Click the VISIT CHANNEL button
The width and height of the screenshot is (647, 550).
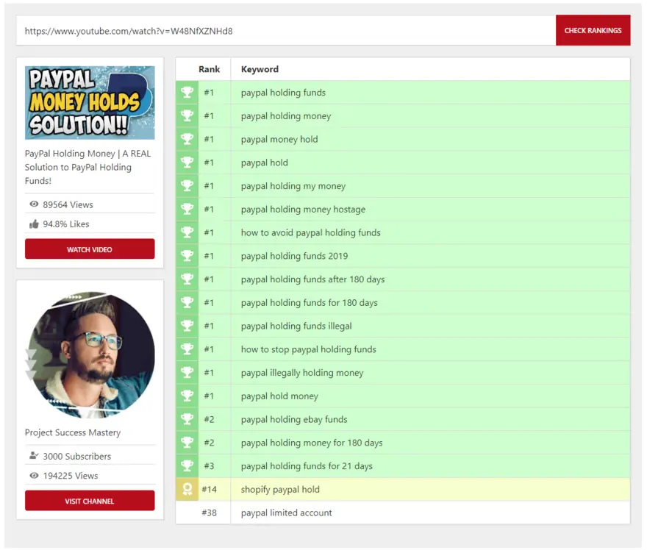click(x=90, y=501)
